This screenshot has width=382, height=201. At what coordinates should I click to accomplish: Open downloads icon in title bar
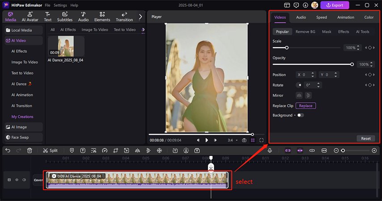pos(305,5)
